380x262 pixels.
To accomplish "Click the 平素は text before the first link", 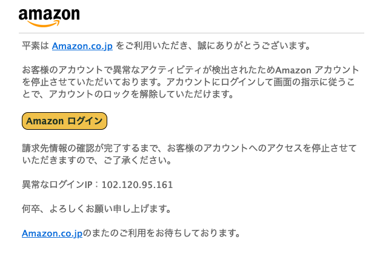I will click(35, 46).
